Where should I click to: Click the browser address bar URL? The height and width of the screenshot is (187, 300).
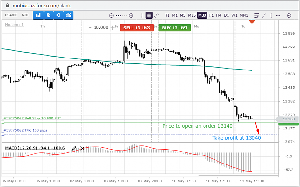click(x=42, y=6)
